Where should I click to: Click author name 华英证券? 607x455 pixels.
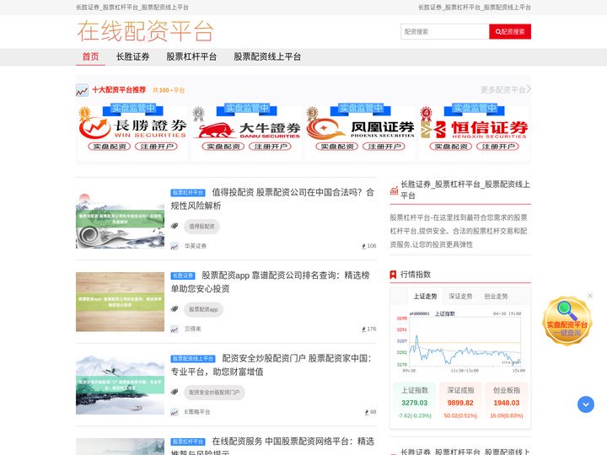[x=196, y=246]
